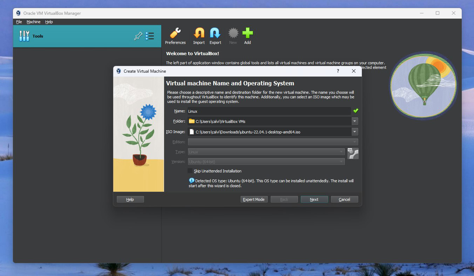The height and width of the screenshot is (276, 474).
Task: Click the ISO Image path text field
Action: pyautogui.click(x=270, y=132)
